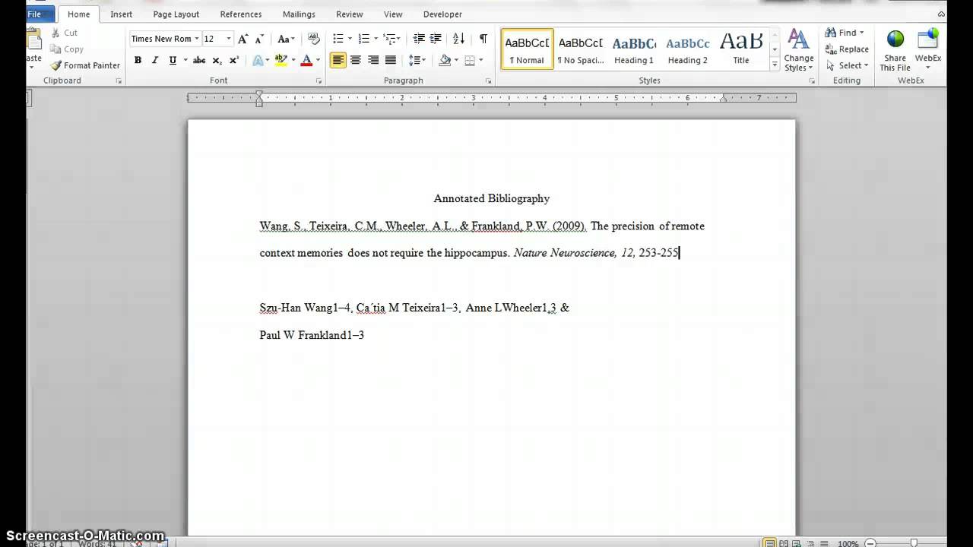Apply the Heading 1 style

634,49
